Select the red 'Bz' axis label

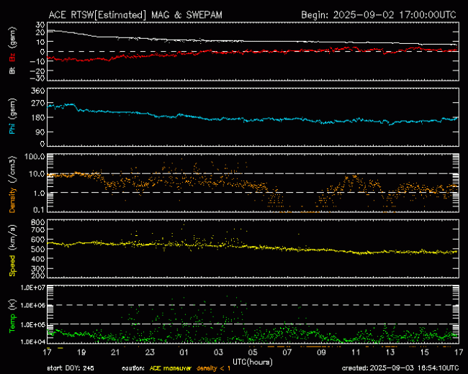click(12, 58)
